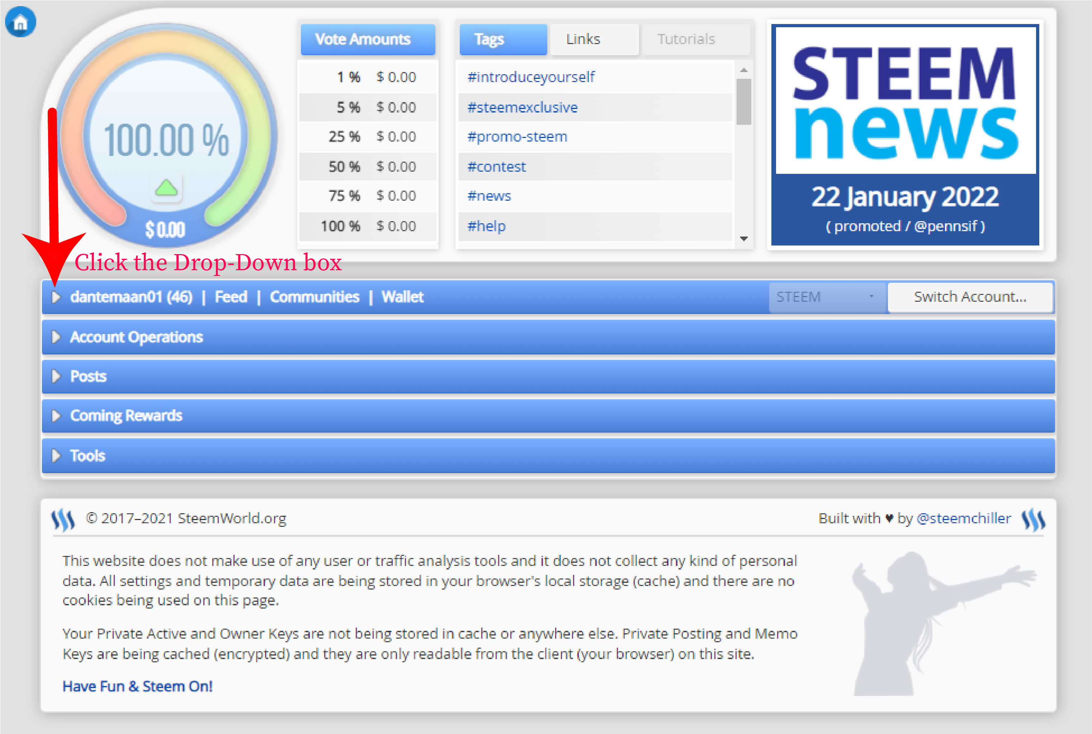Select the 50 % vote amount row
This screenshot has height=734, width=1092.
(x=368, y=167)
